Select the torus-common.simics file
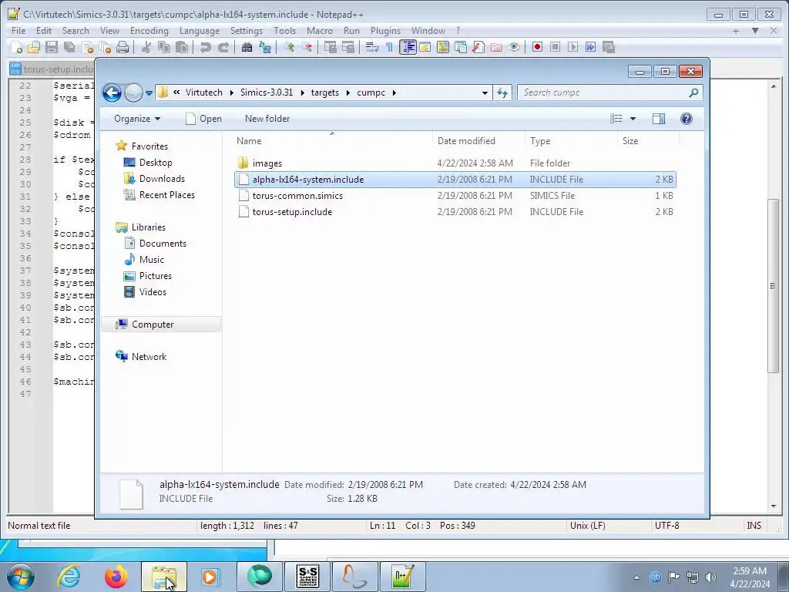The image size is (789, 592). pyautogui.click(x=455, y=196)
